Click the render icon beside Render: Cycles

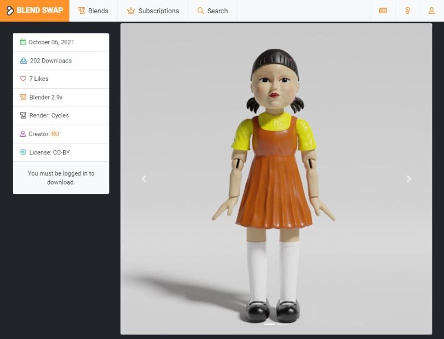point(23,115)
